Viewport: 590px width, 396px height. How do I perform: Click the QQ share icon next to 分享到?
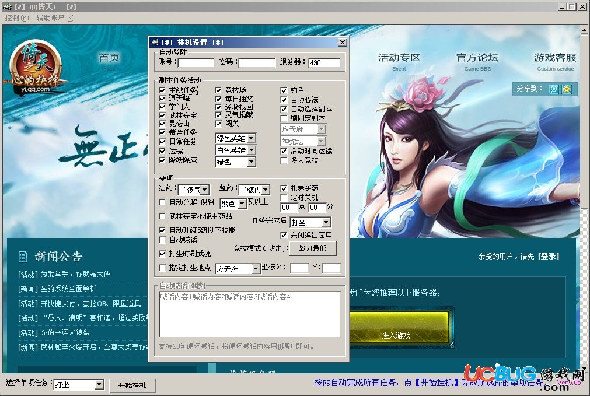click(x=553, y=89)
